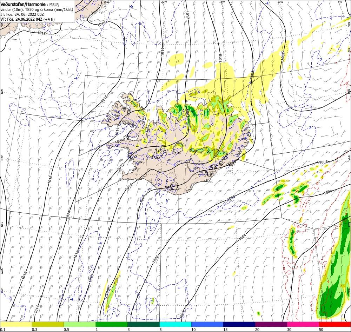Click the '15' legend value label

[x=225, y=330]
